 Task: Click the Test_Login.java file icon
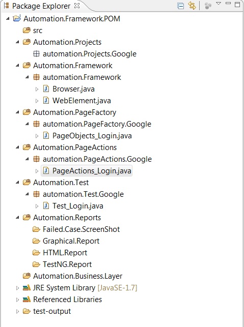(x=46, y=205)
